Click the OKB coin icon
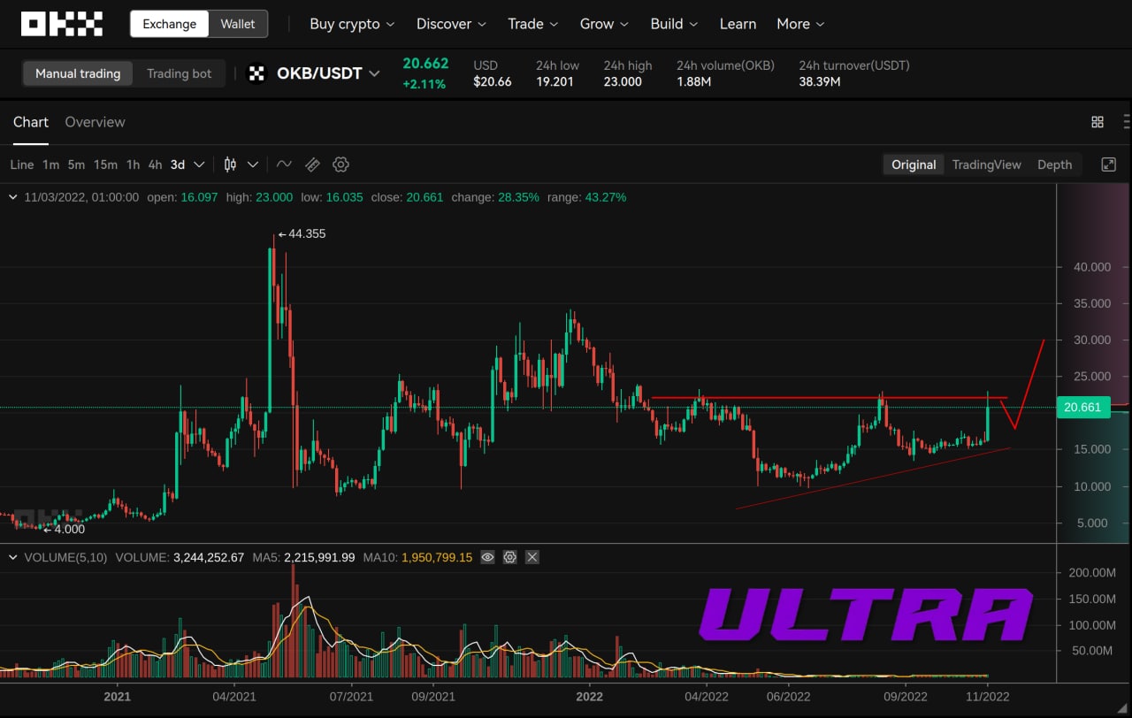This screenshot has height=718, width=1132. point(256,73)
